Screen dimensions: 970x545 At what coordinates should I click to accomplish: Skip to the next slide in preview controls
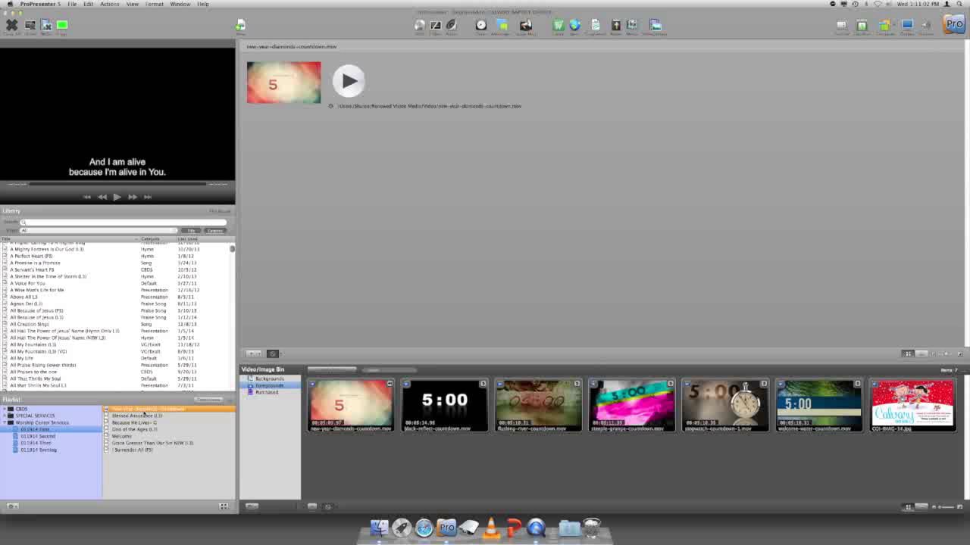(x=148, y=197)
